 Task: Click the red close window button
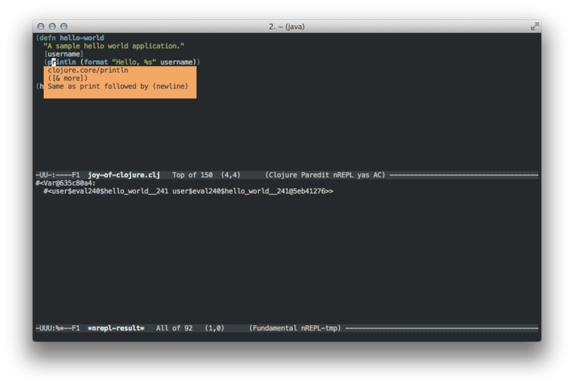pyautogui.click(x=41, y=27)
